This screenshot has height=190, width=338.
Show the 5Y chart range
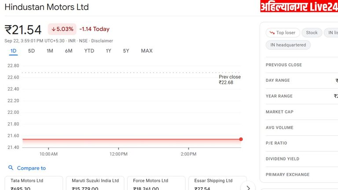coord(126,51)
